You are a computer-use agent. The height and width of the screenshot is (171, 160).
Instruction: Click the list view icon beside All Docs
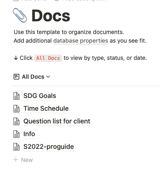16,77
